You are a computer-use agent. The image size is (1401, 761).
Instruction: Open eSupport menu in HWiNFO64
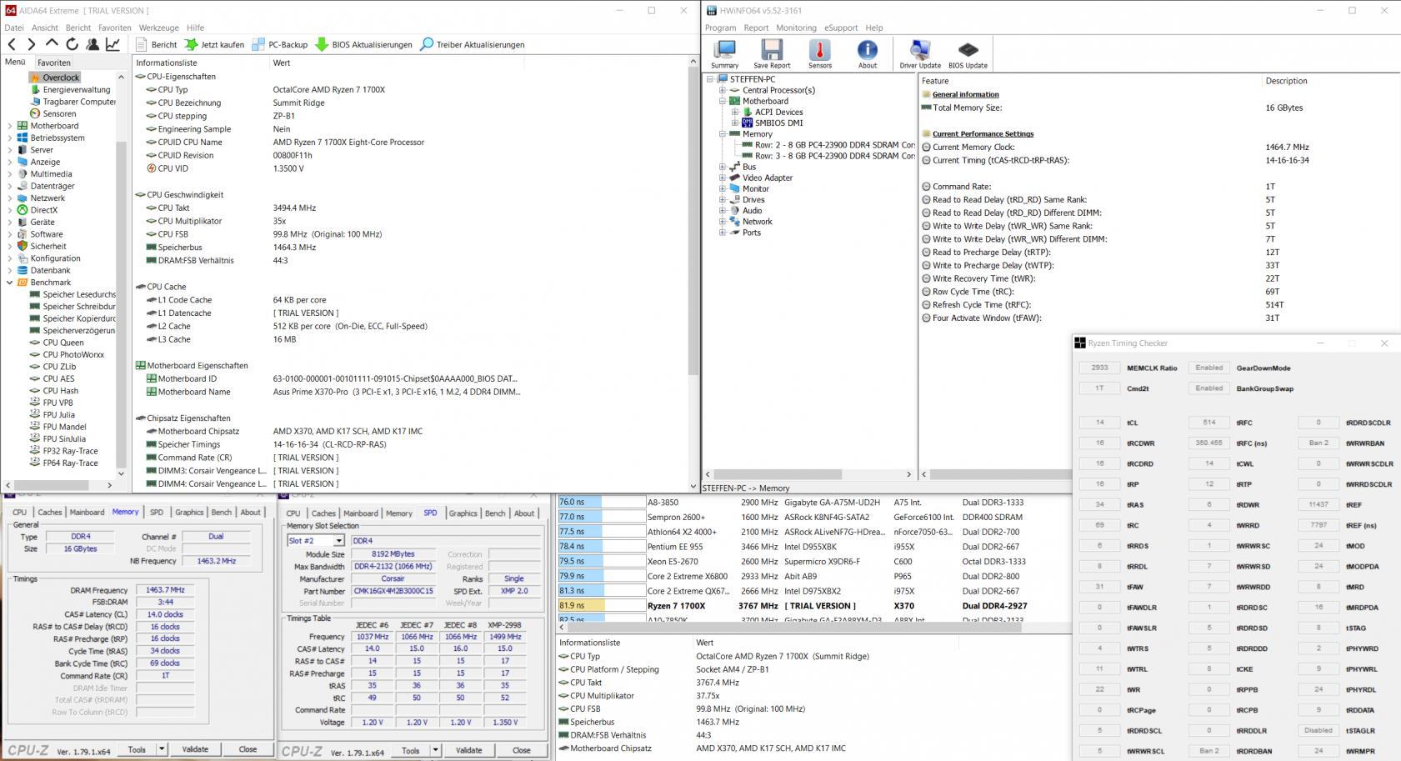point(841,28)
